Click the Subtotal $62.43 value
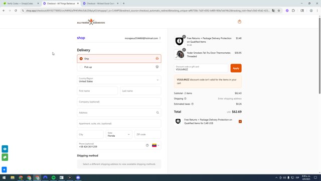The width and height of the screenshot is (321, 181). coord(238,93)
